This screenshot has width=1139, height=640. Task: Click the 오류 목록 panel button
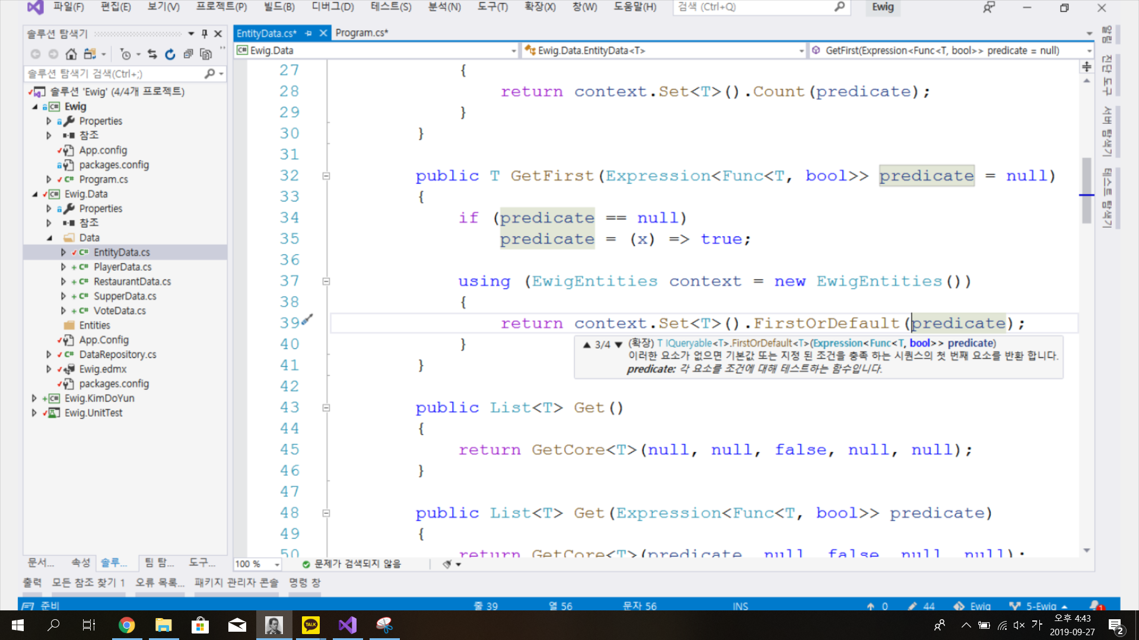[x=160, y=583]
